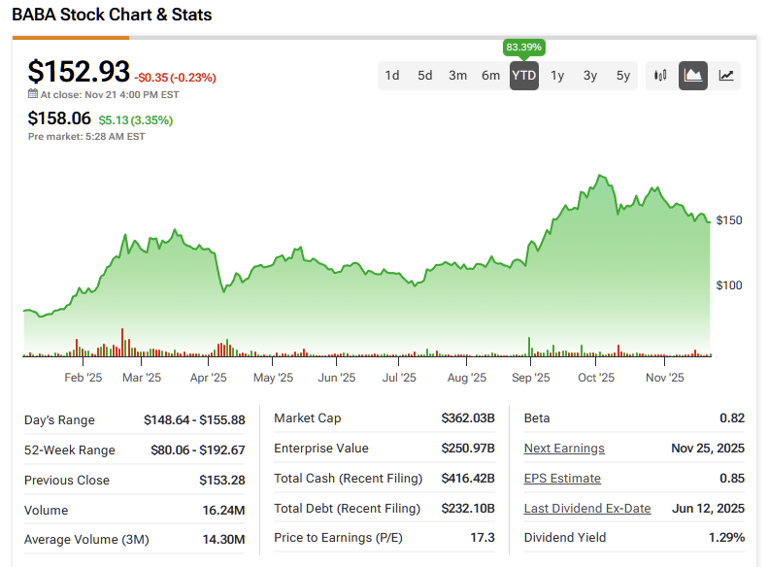Click the $150 price axis label
The image size is (768, 567).
point(729,220)
